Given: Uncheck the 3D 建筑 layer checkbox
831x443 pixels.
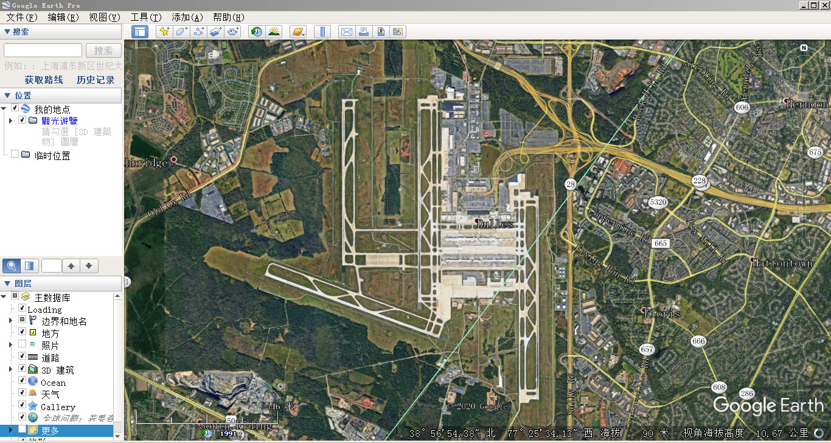Looking at the screenshot, I should [22, 369].
